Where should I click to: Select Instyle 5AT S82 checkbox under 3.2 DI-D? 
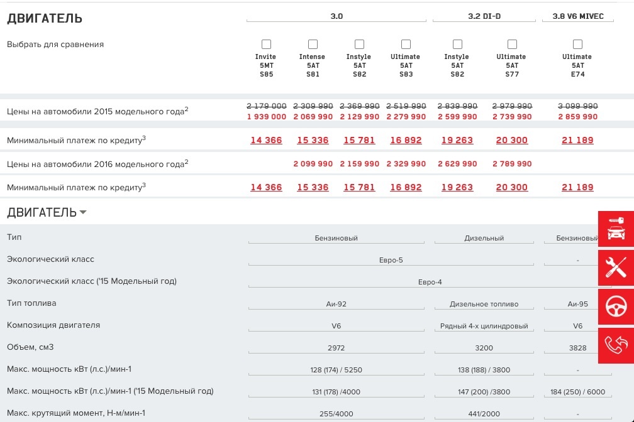click(457, 44)
